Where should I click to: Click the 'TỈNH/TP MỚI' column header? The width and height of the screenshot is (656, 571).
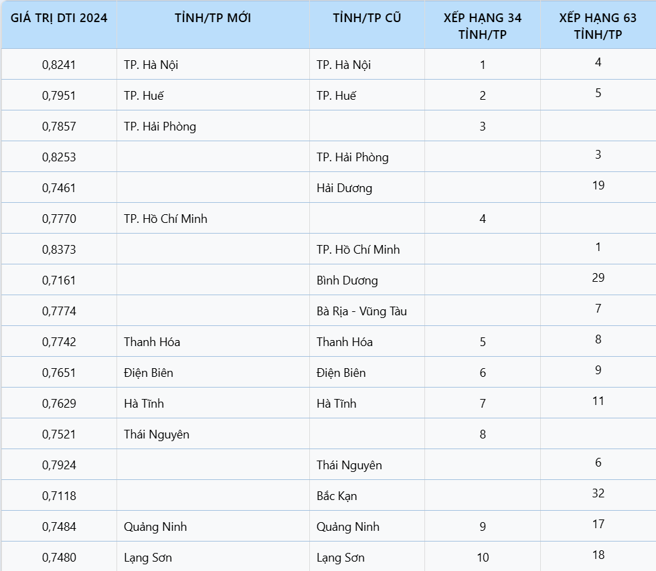tap(213, 18)
